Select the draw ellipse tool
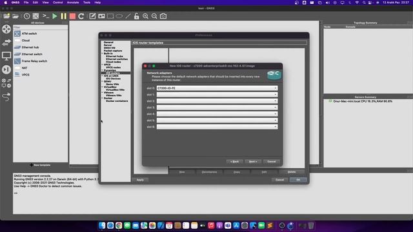Viewport: 413px width, 232px height. point(119,16)
